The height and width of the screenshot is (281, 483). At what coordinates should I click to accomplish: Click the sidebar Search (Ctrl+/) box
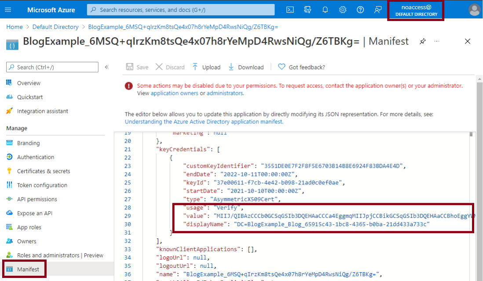52,67
